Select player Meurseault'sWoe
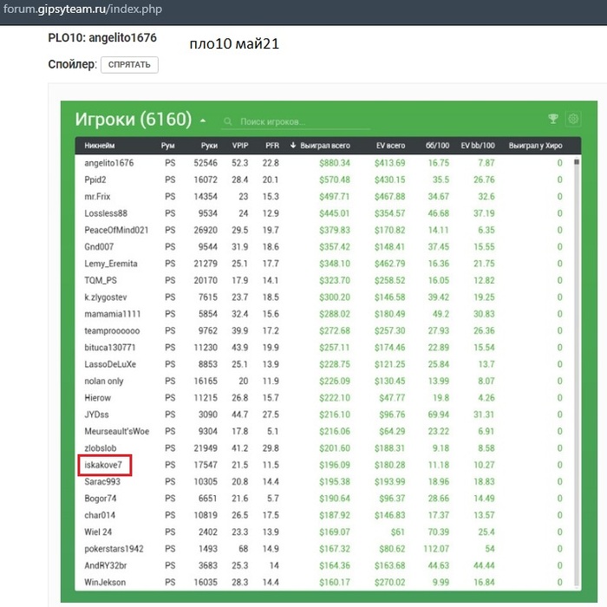607x607 pixels. [117, 432]
